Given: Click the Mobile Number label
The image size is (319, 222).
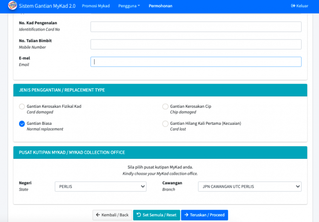Looking at the screenshot, I should tap(32, 47).
